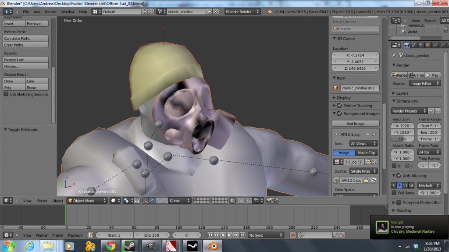Image resolution: width=449 pixels, height=252 pixels.
Task: Open the timeline Playback menu
Action: pyautogui.click(x=75, y=235)
